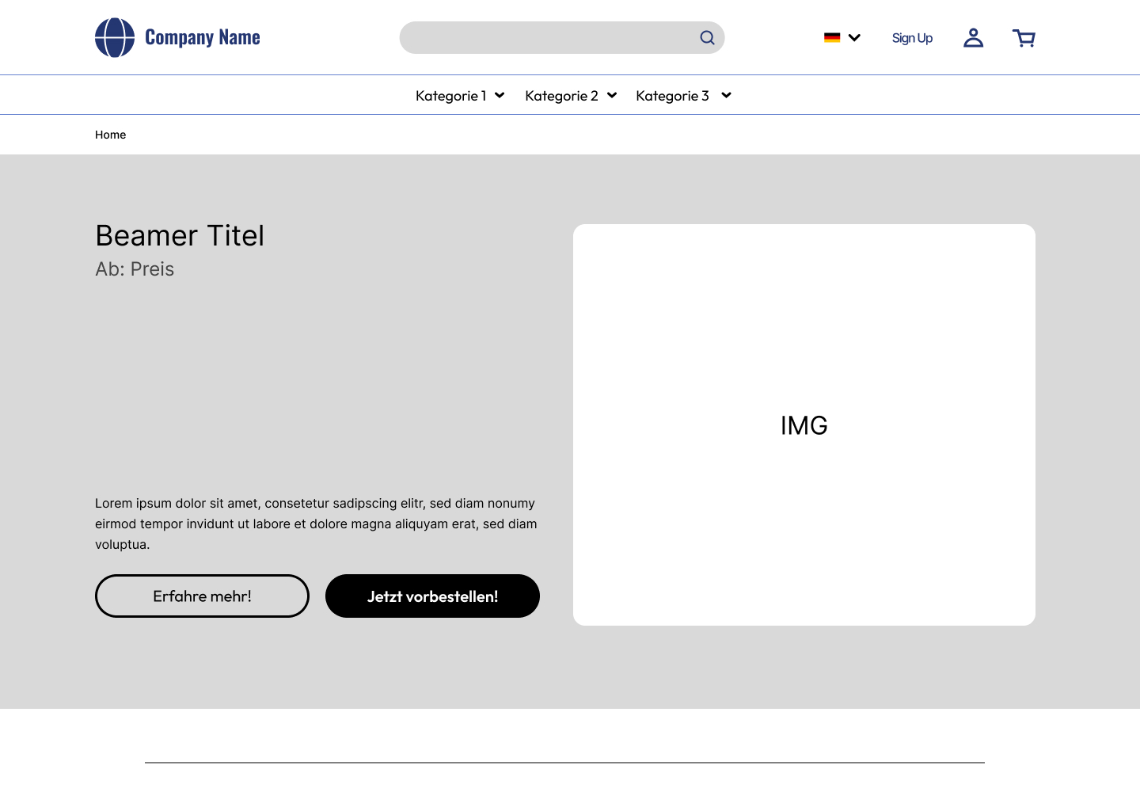Select the Kategorie 2 menu item
Viewport: 1140px width, 811px height.
point(561,96)
